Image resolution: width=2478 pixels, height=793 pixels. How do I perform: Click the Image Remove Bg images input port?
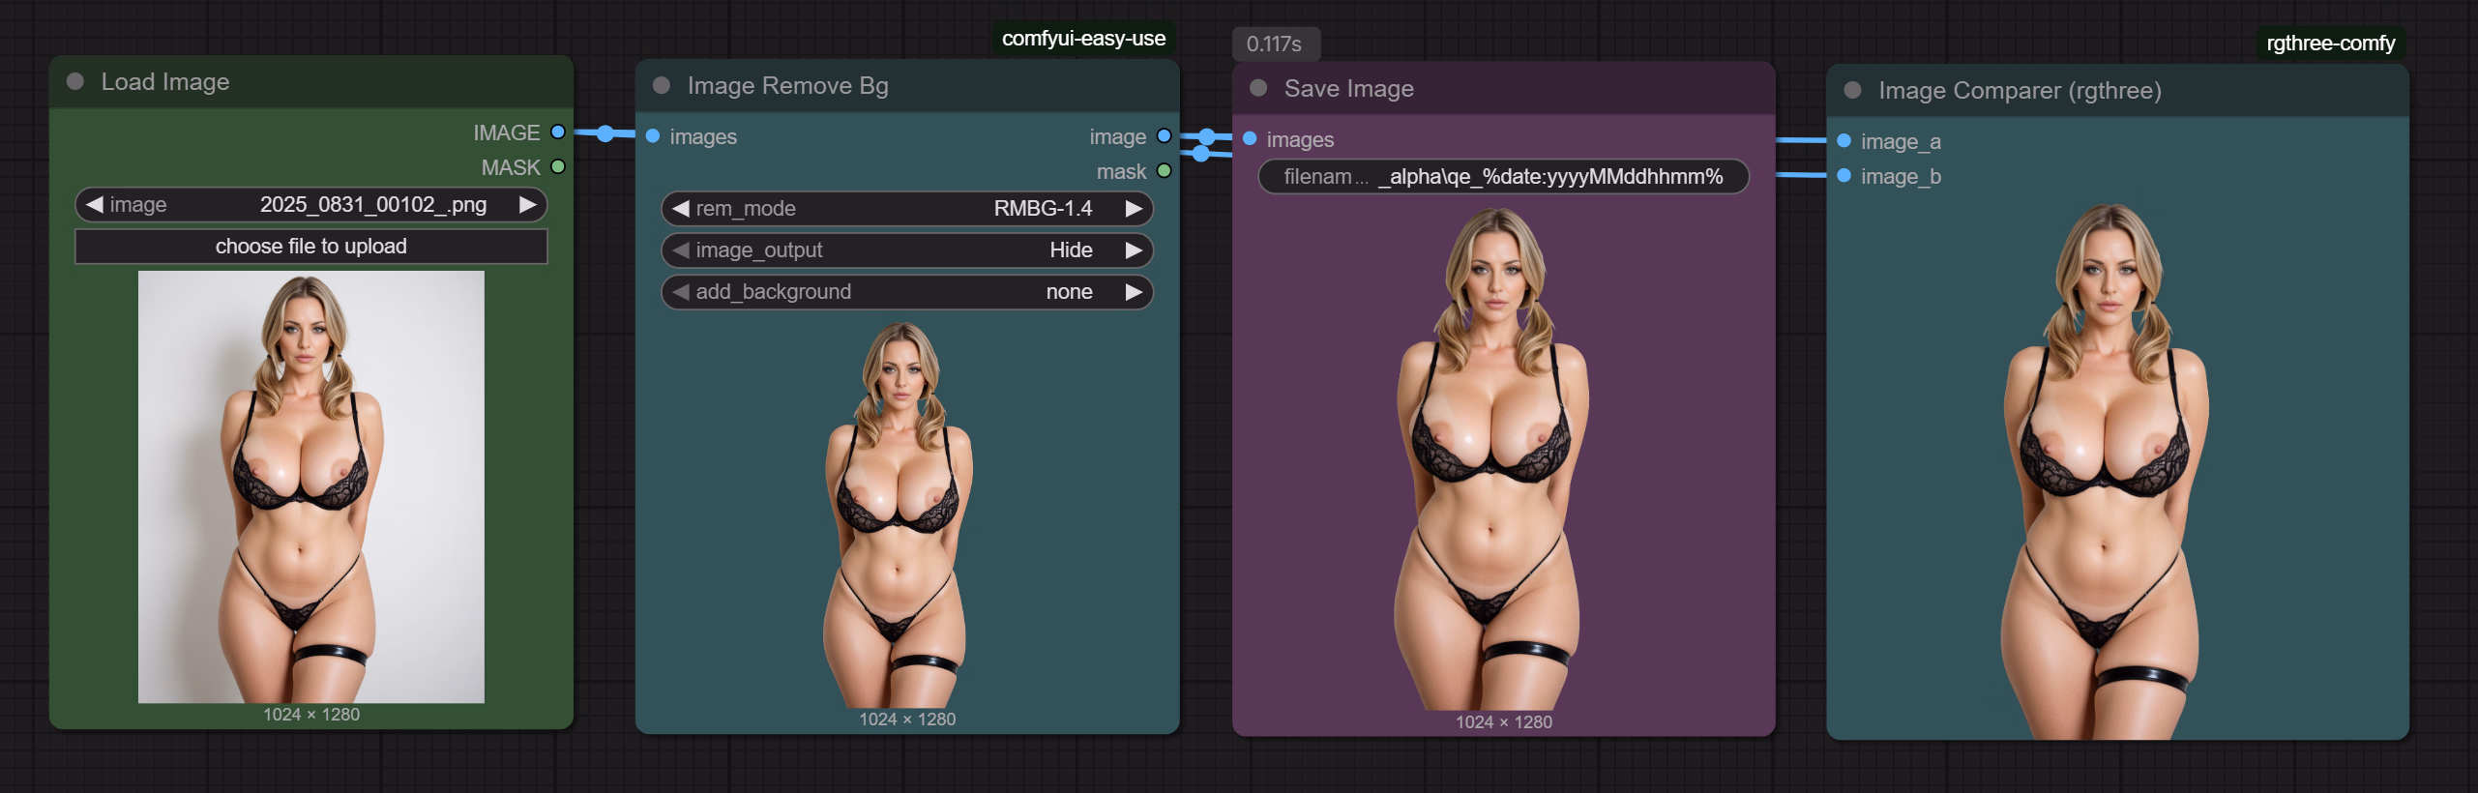(x=653, y=136)
